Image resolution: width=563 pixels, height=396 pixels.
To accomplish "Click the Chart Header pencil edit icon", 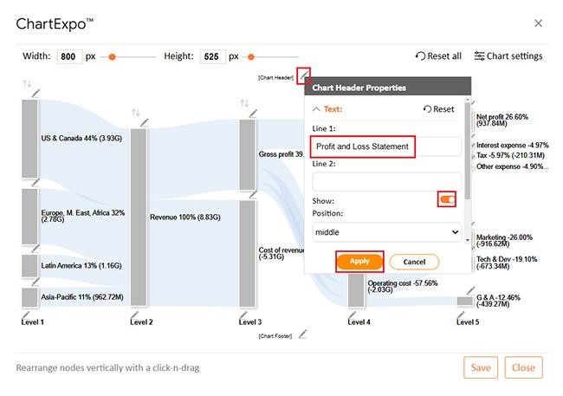I will click(302, 75).
